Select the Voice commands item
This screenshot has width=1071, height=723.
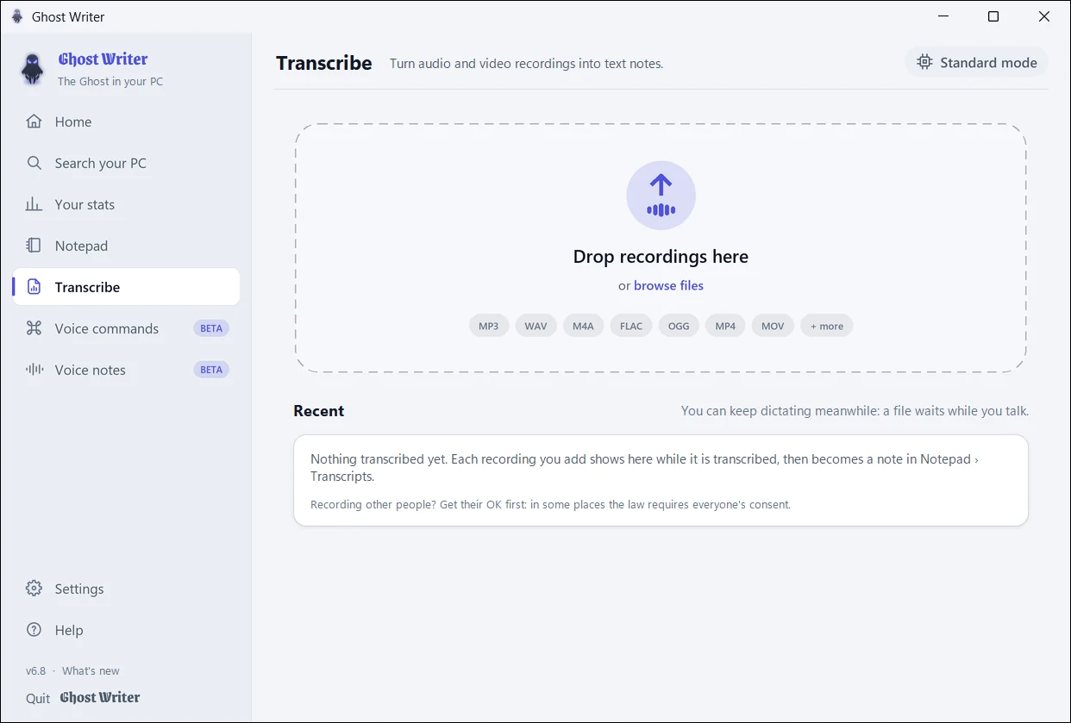pyautogui.click(x=126, y=328)
